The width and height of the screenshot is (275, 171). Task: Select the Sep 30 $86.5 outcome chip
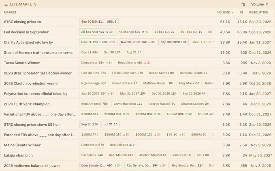click(99, 22)
